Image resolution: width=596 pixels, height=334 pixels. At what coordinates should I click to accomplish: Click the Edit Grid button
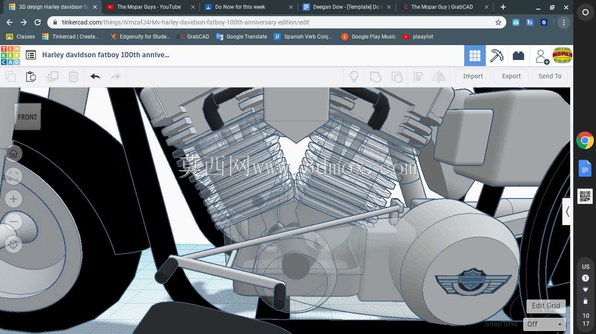coord(546,306)
